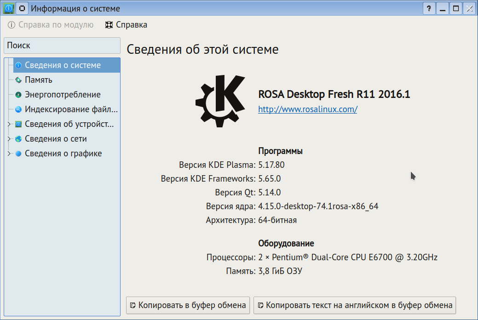Image resolution: width=478 pixels, height=320 pixels.
Task: Click the Сведения о системе info icon
Action: pyautogui.click(x=18, y=65)
